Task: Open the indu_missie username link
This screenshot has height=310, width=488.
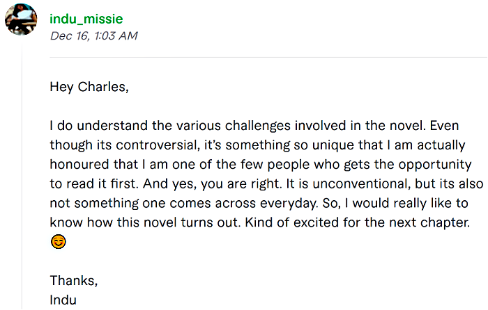Action: pos(86,19)
